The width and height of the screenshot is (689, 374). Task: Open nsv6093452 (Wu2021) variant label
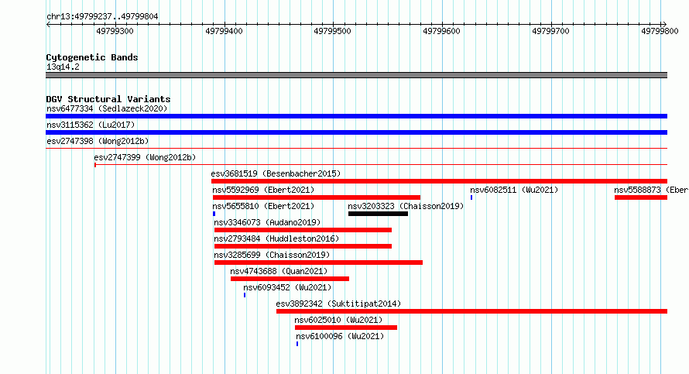(x=287, y=287)
